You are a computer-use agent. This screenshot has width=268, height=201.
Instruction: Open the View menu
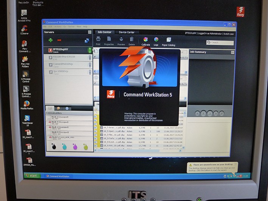pyautogui.click(x=79, y=27)
